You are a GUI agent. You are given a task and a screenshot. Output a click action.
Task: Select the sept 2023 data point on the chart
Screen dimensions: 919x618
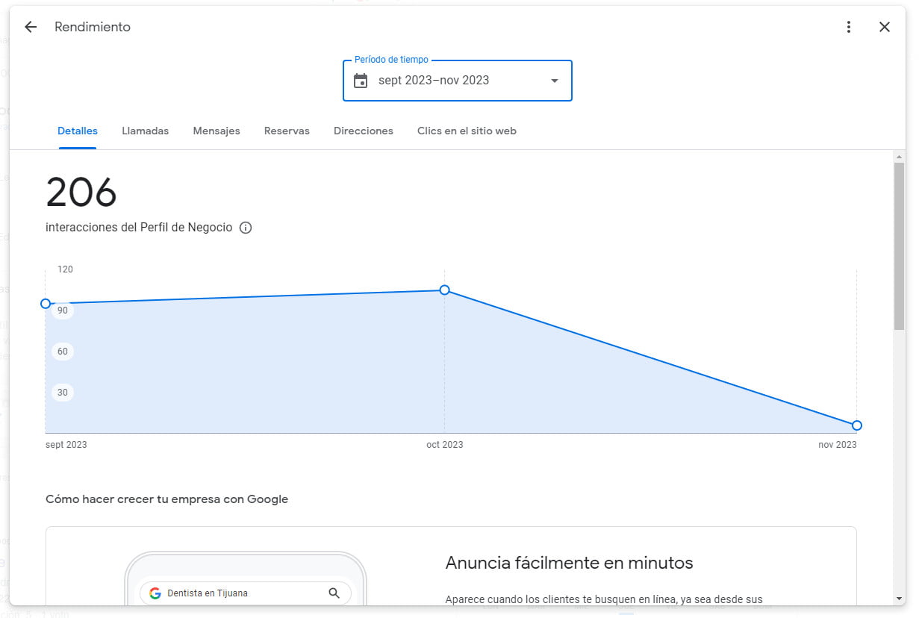(46, 304)
